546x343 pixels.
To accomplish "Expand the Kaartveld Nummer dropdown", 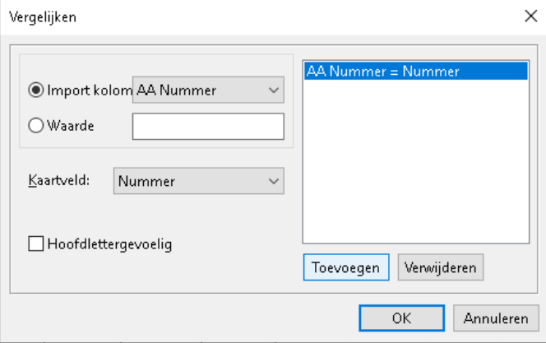I will [197, 180].
